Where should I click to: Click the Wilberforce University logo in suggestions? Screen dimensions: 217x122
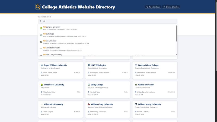pyautogui.click(x=41, y=28)
